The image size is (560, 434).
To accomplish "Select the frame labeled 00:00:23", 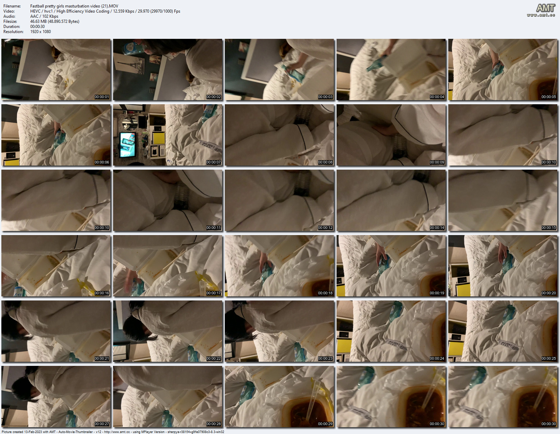I will pyautogui.click(x=280, y=331).
